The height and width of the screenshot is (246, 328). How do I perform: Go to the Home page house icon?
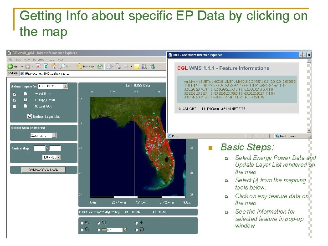click(54, 67)
